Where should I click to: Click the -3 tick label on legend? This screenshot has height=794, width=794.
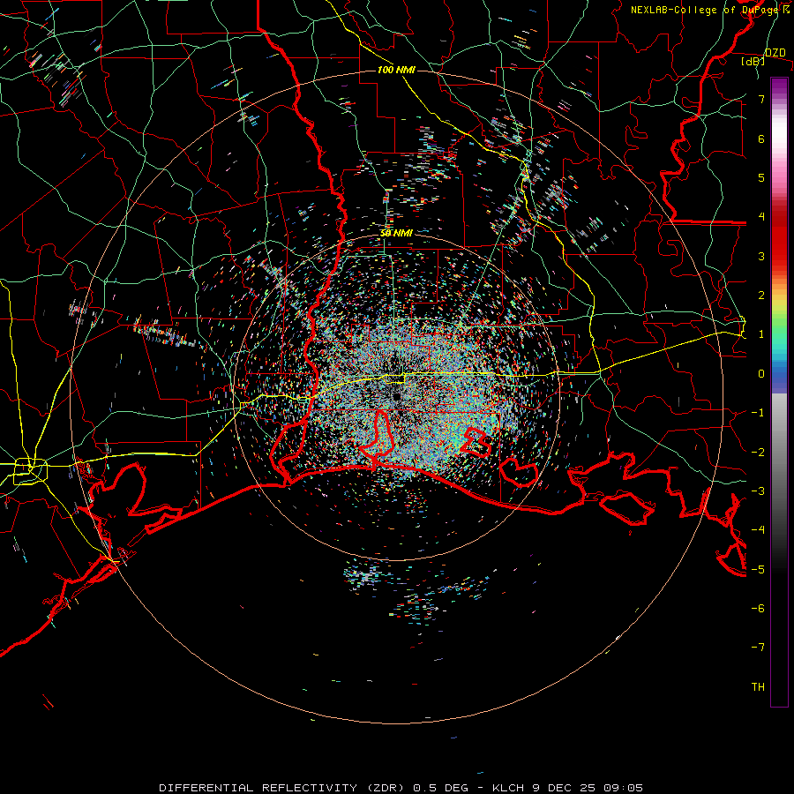point(758,491)
